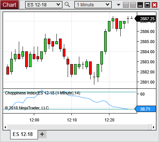Image resolution: width=159 pixels, height=142 pixels.
Task: Click the 2883.00 price axis label
Action: [x=147, y=62]
